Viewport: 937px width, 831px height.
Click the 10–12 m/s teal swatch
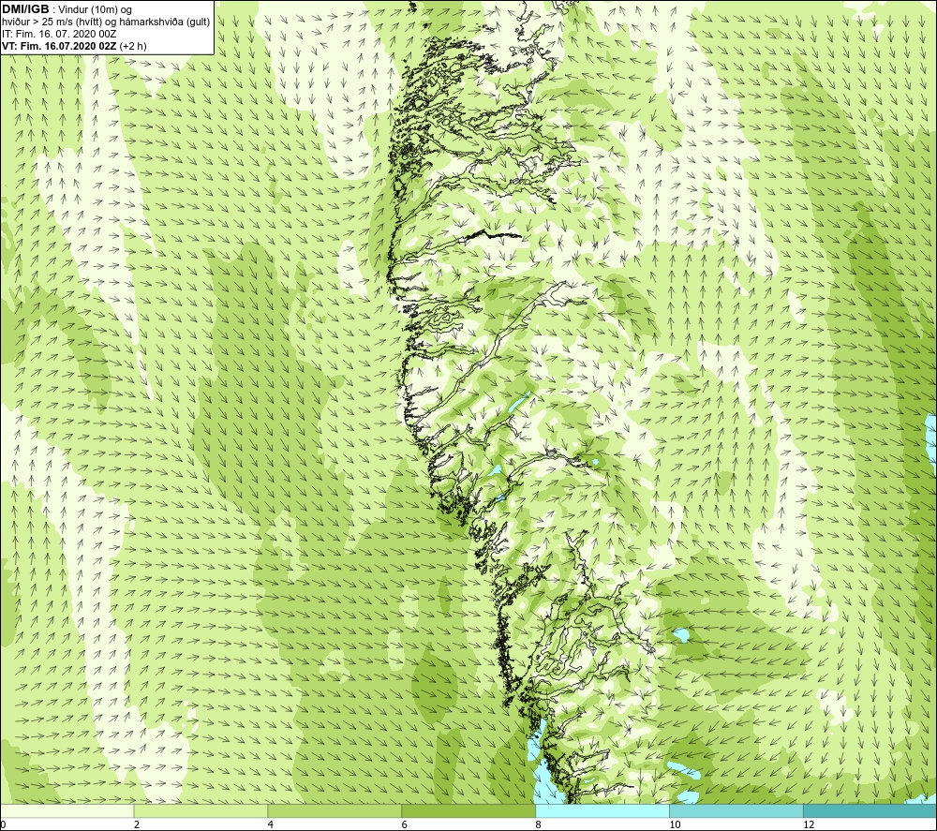pos(736,810)
